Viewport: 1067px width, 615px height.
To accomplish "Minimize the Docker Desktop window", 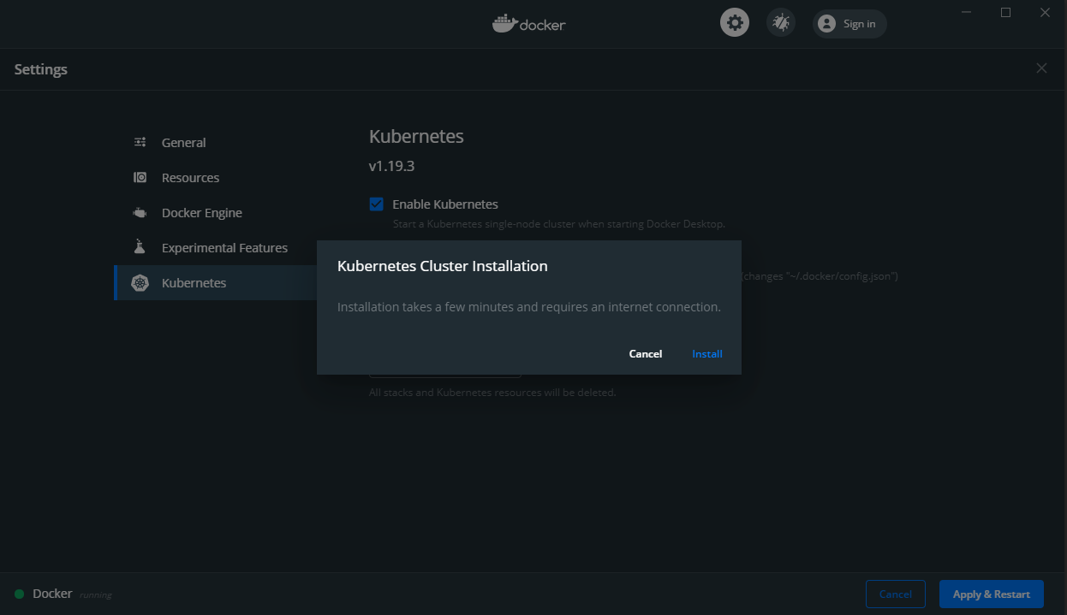I will coord(967,12).
